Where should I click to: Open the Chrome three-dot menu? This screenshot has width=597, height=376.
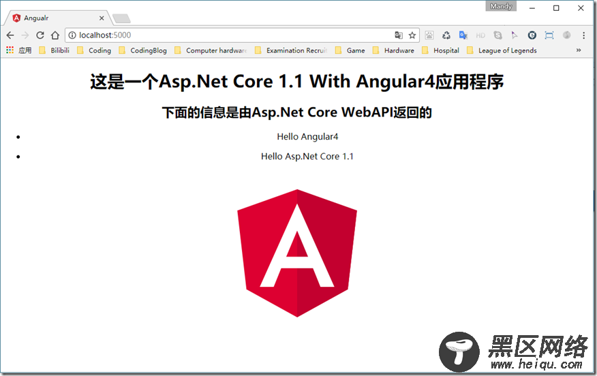click(x=583, y=35)
